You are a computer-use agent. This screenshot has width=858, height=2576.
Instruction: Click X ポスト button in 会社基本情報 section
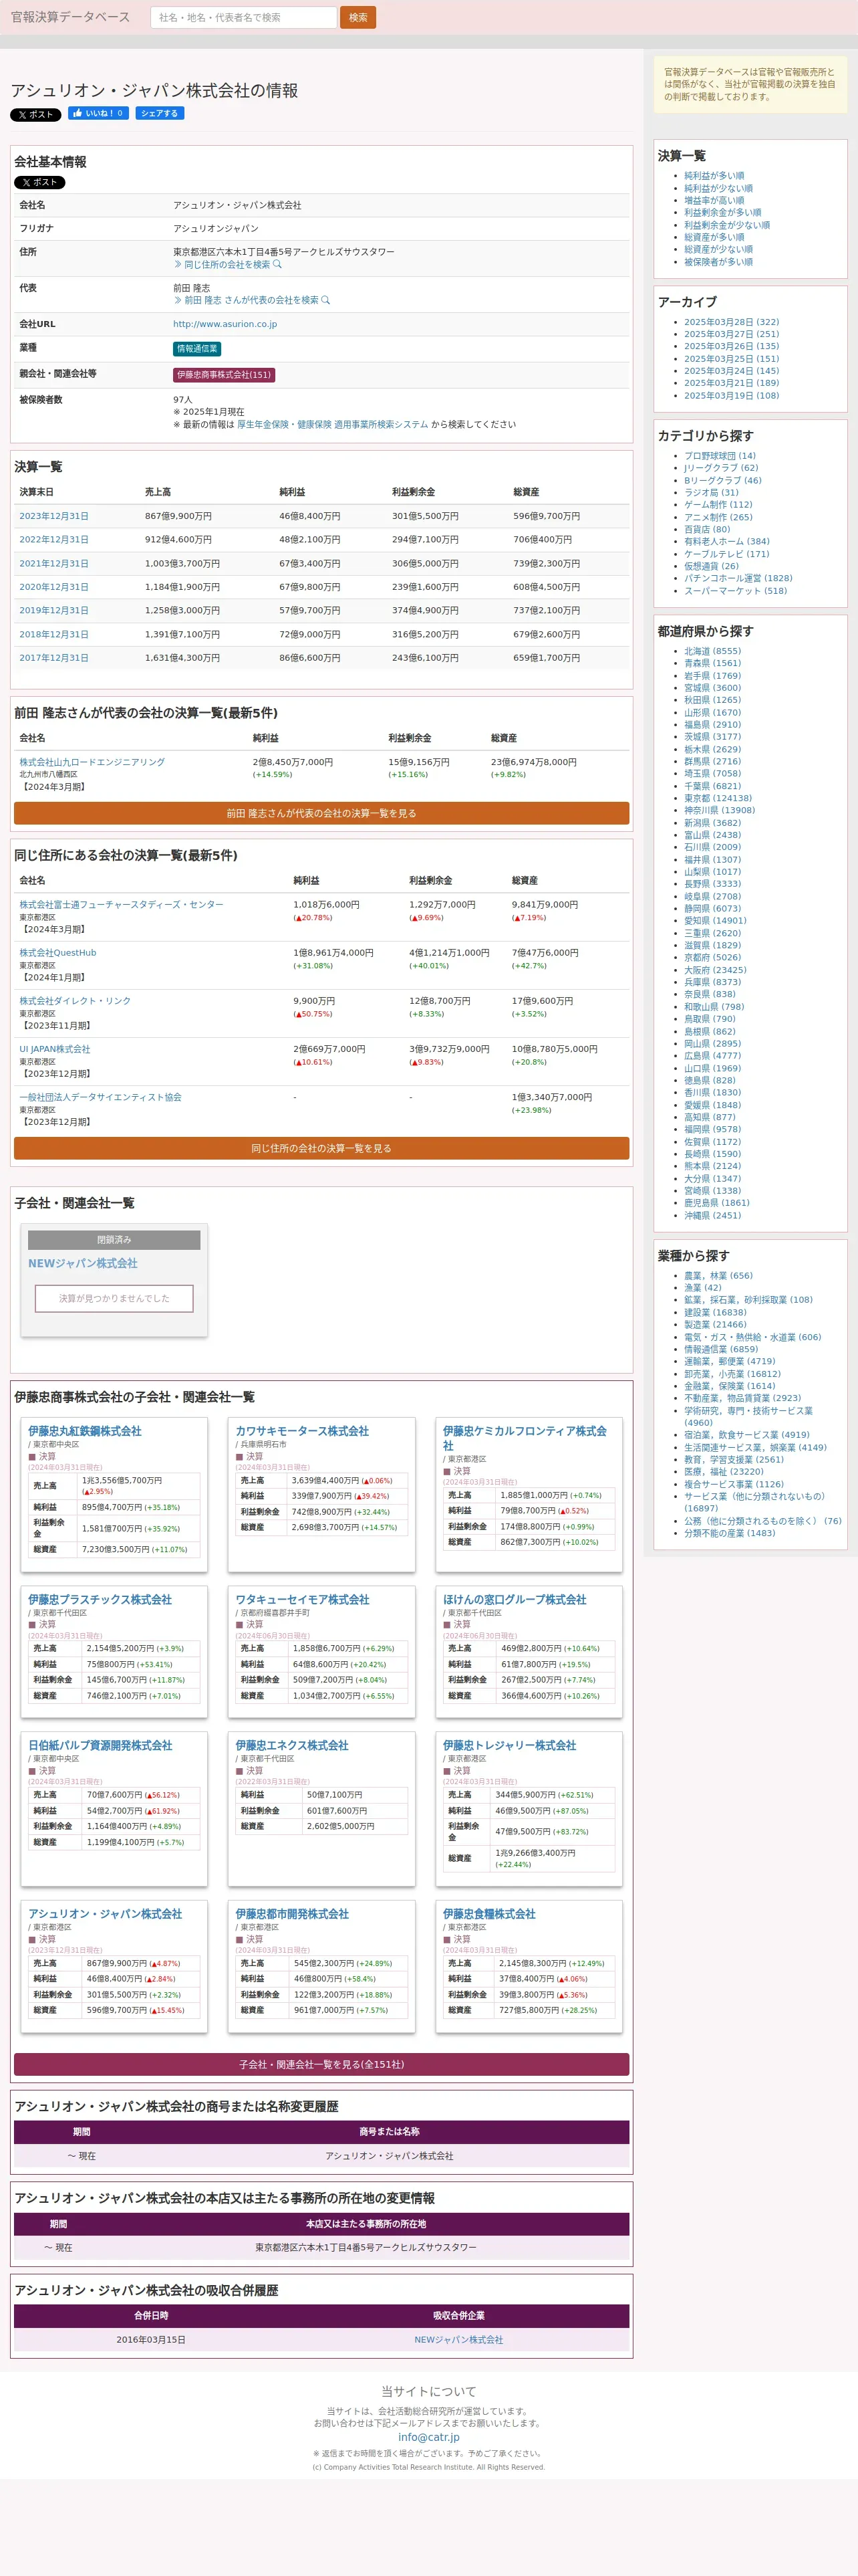[x=40, y=183]
